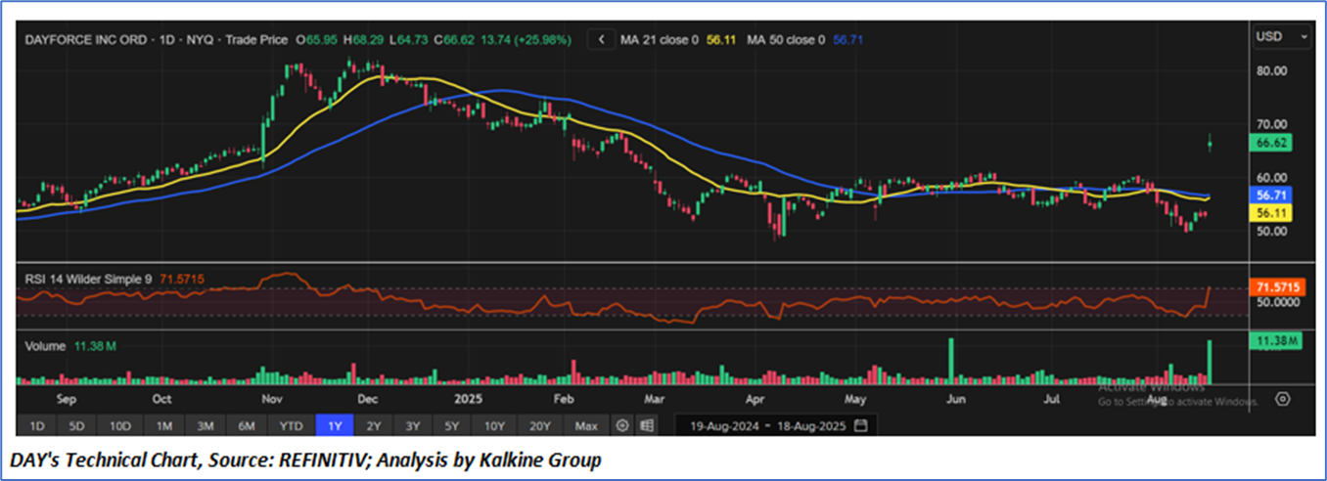Screen dimensions: 1327x481
Task: Click the Nov label on time axis
Action: (273, 399)
